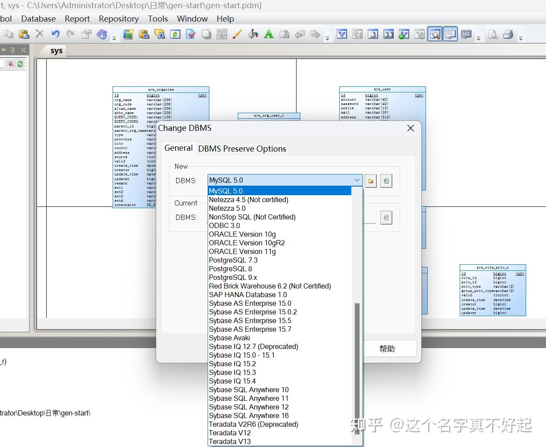Choose MySQL 5.0 in the list
The image size is (546, 447).
click(280, 191)
